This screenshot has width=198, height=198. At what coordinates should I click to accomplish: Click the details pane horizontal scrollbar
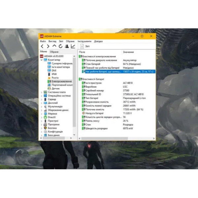coord(105,139)
